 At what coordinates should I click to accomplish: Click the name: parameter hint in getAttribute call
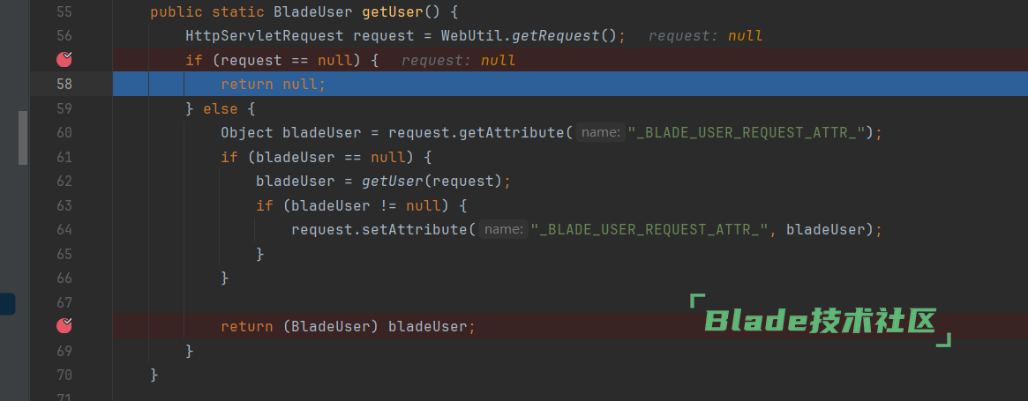coord(601,133)
